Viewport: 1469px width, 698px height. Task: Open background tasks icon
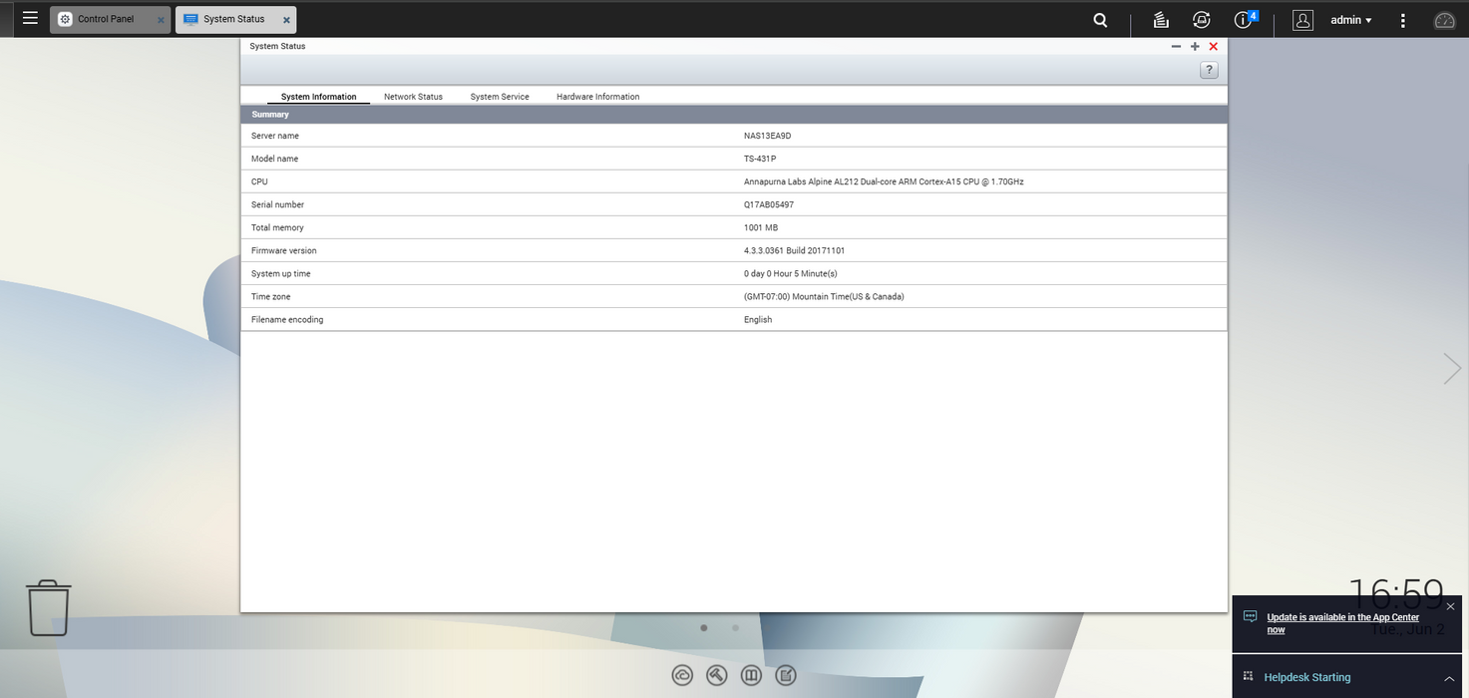pyautogui.click(x=1161, y=20)
